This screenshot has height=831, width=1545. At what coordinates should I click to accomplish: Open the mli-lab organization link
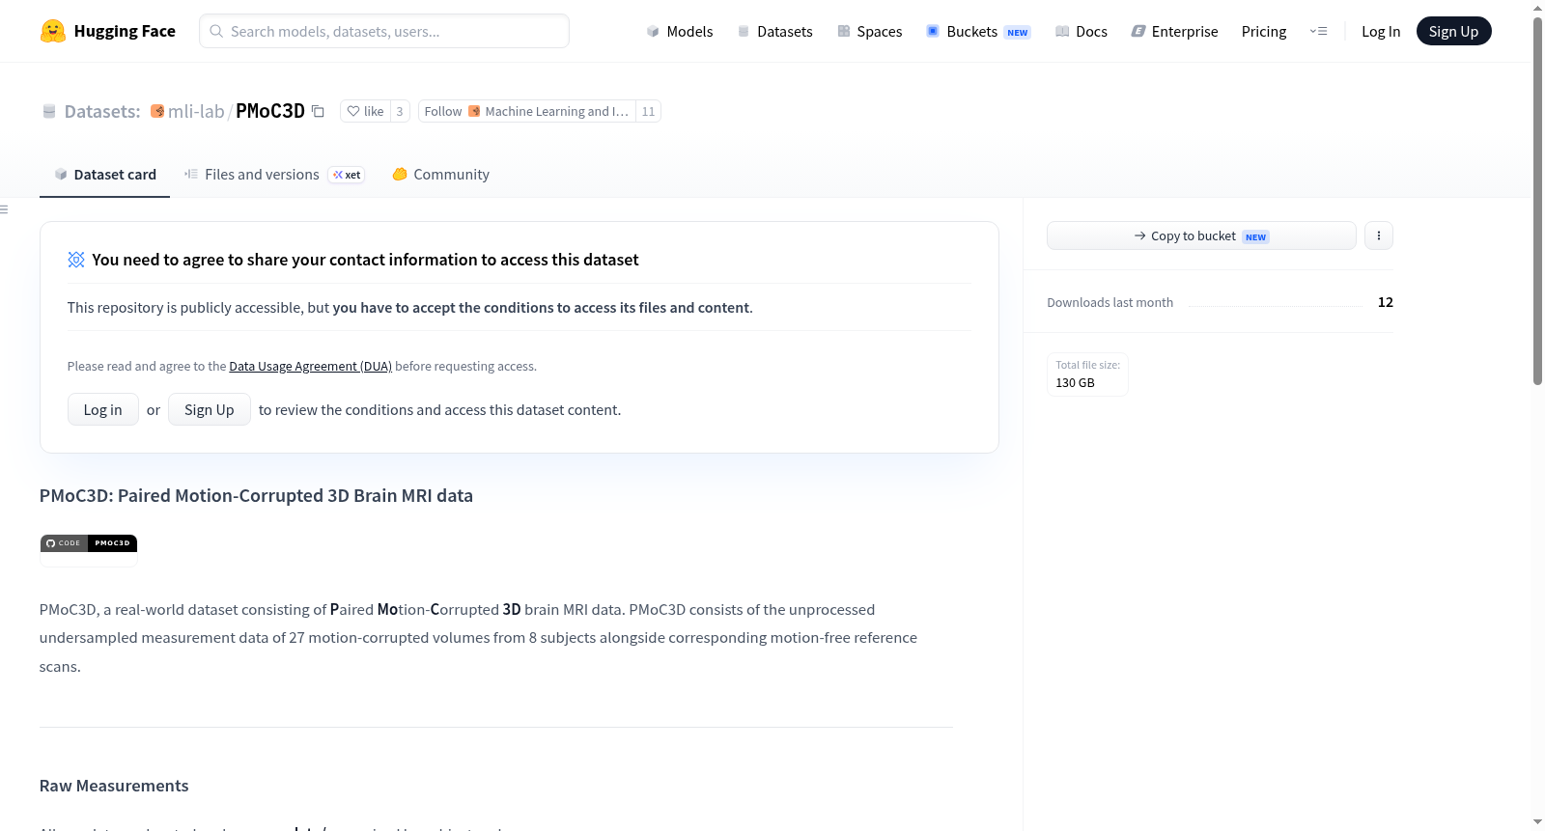pyautogui.click(x=196, y=111)
